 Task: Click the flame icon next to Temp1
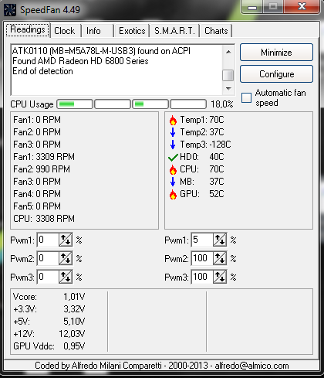173,120
